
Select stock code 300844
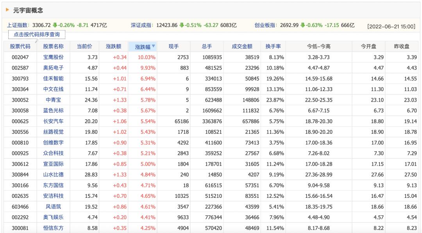(20, 174)
